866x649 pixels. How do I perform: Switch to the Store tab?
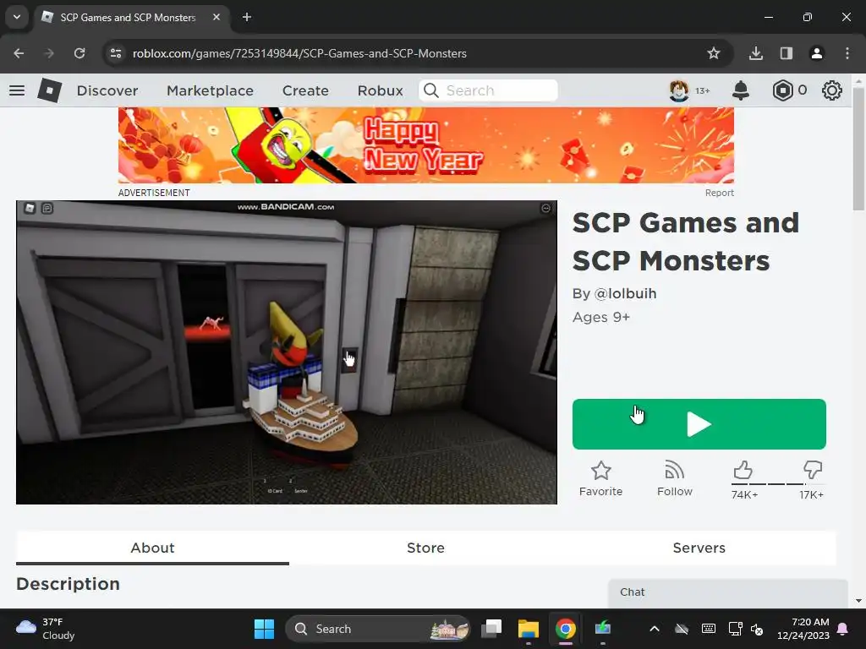point(425,548)
